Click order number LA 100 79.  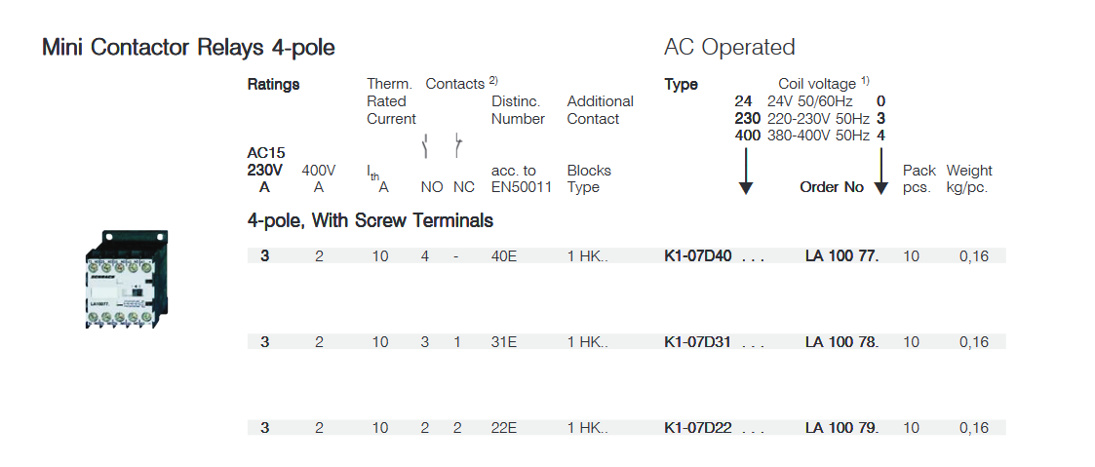click(841, 428)
